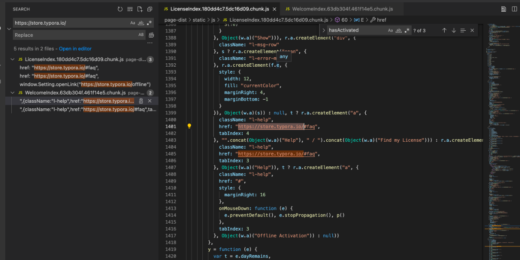Screen dimensions: 520x260
Task: Click the lightbulb on line 1401
Action: (189, 127)
